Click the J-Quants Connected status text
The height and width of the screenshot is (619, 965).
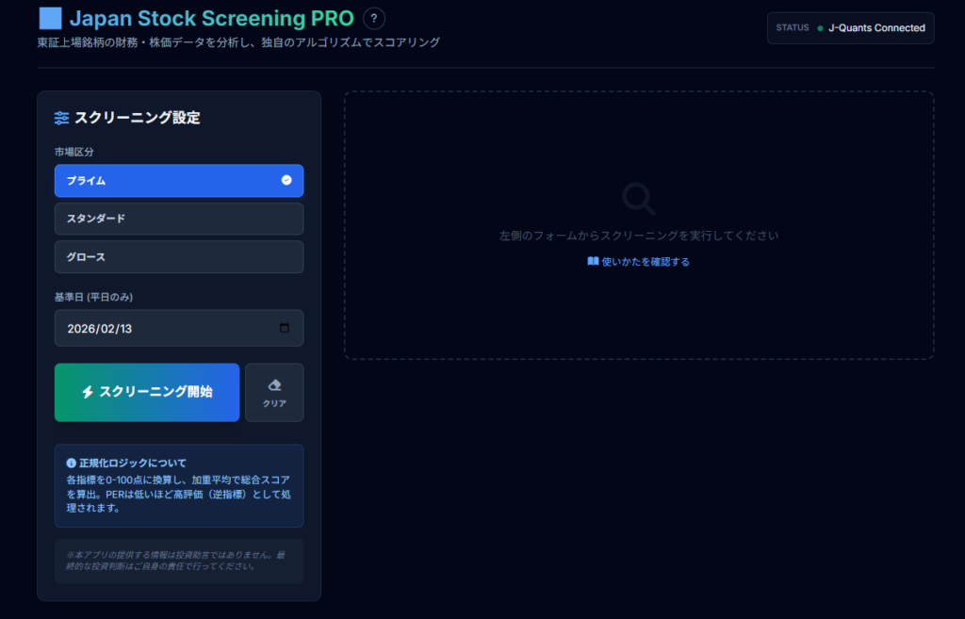[876, 28]
